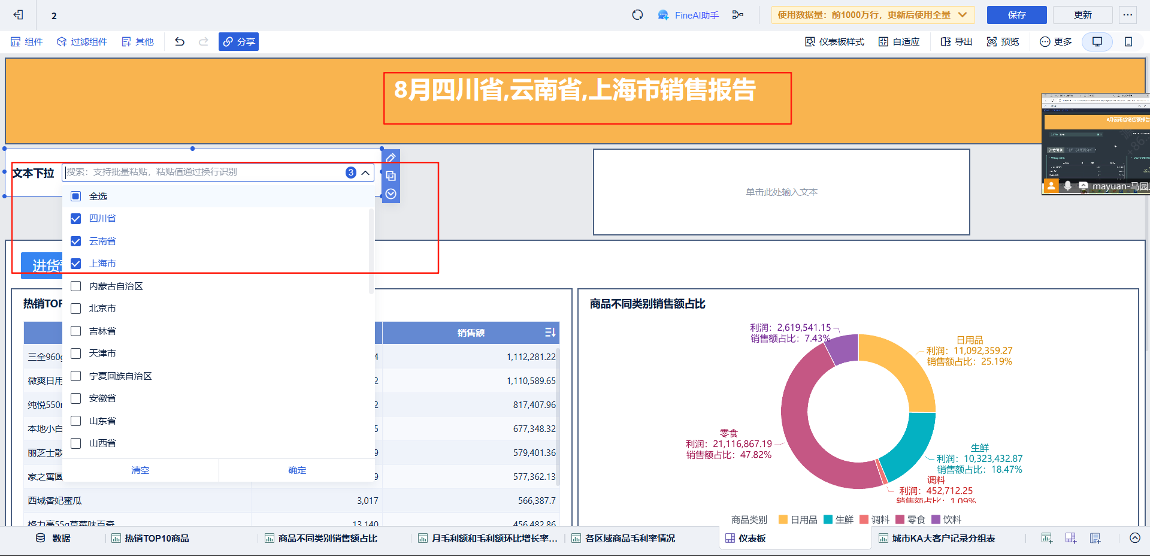Switch to mobile layout icon
The height and width of the screenshot is (556, 1150).
tap(1128, 41)
